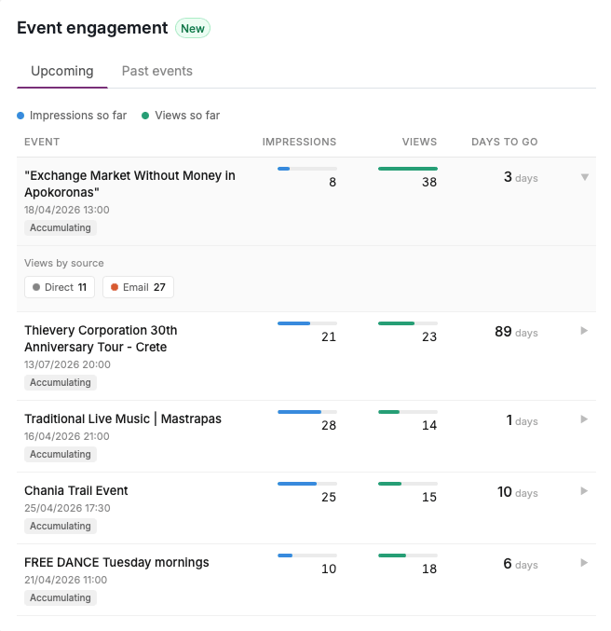Click the Views by source label
This screenshot has width=611, height=631.
tap(64, 263)
